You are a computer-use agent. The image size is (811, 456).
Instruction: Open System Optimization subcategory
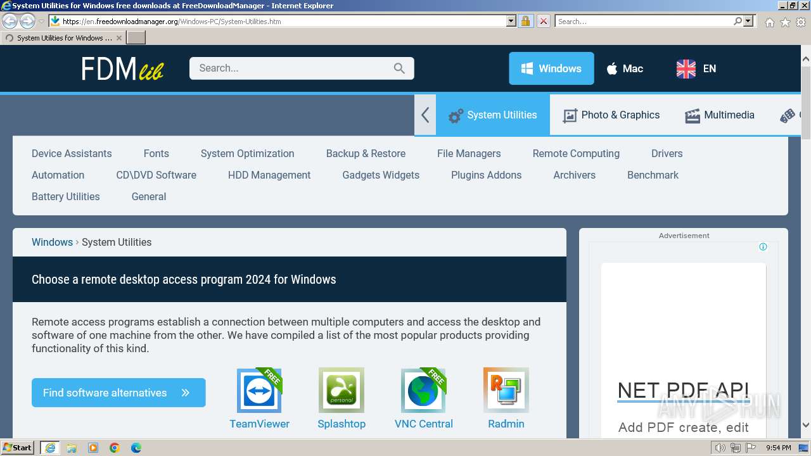[x=247, y=153]
